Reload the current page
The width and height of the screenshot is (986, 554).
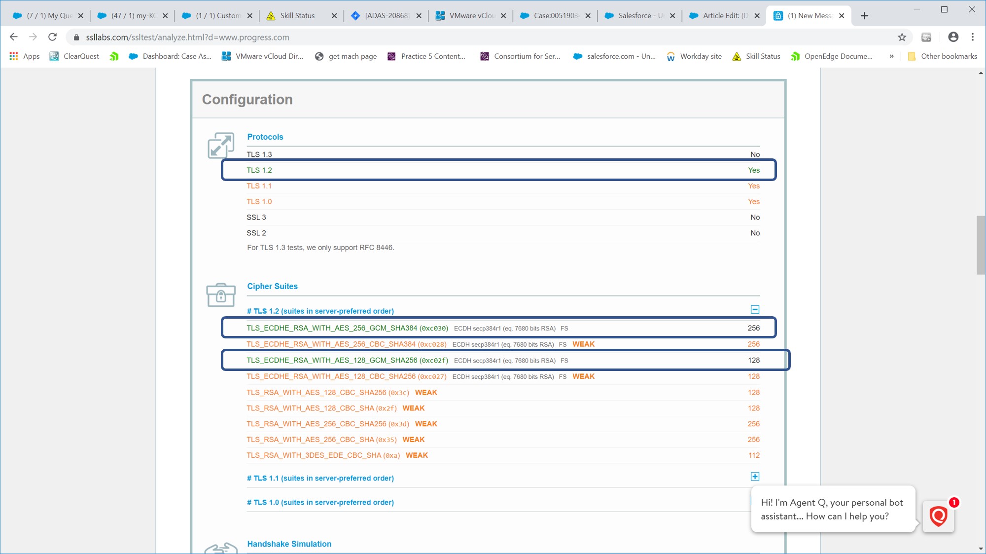53,37
